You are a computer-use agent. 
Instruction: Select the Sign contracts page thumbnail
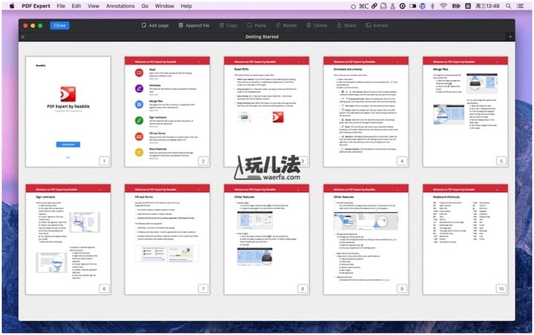pyautogui.click(x=68, y=239)
